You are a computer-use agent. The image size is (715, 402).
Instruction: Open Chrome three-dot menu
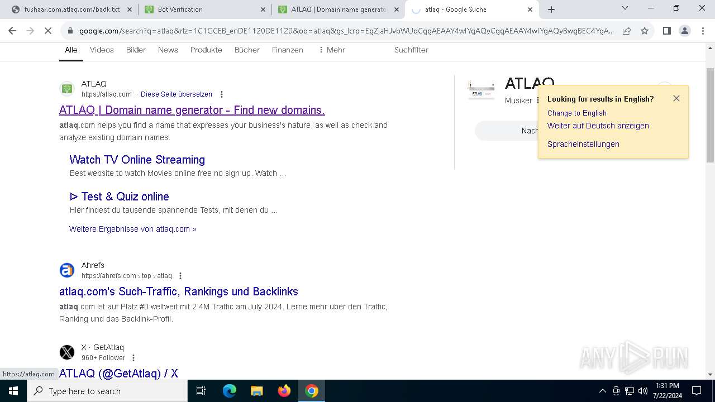coord(703,31)
